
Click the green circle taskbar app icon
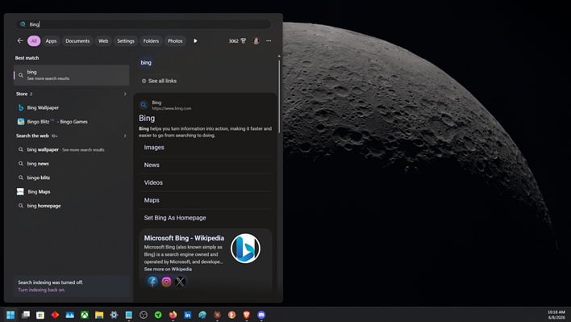pos(158,315)
